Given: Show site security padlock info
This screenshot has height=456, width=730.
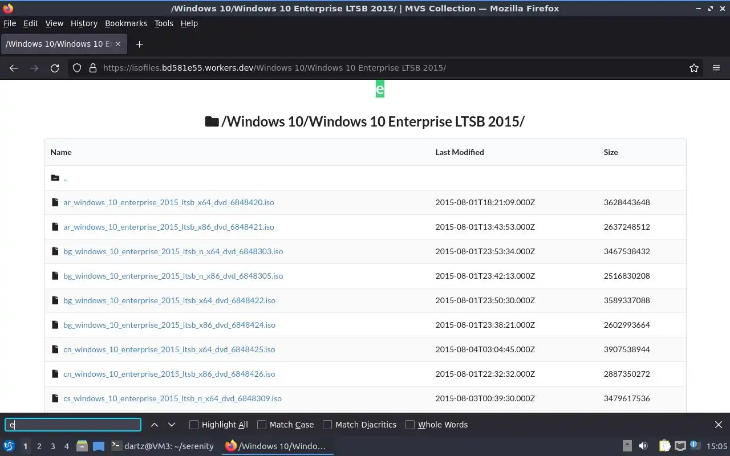Looking at the screenshot, I should point(93,68).
